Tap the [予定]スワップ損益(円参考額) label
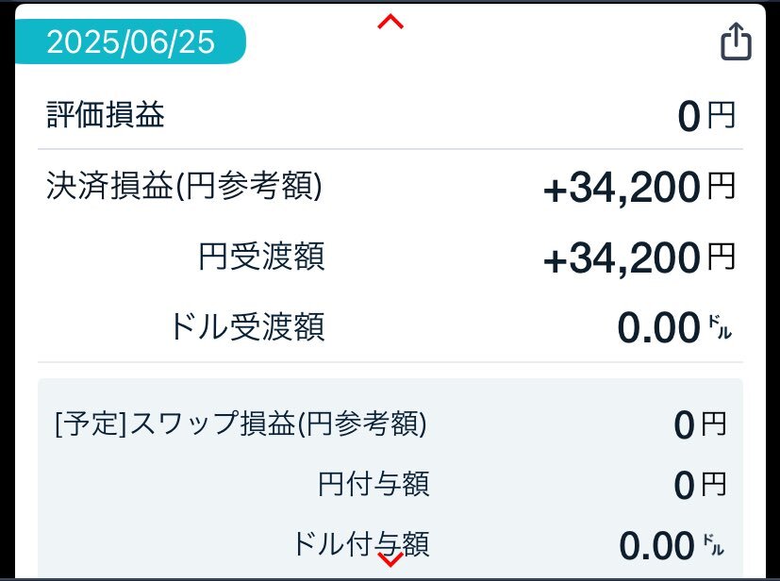This screenshot has width=780, height=581. click(241, 423)
